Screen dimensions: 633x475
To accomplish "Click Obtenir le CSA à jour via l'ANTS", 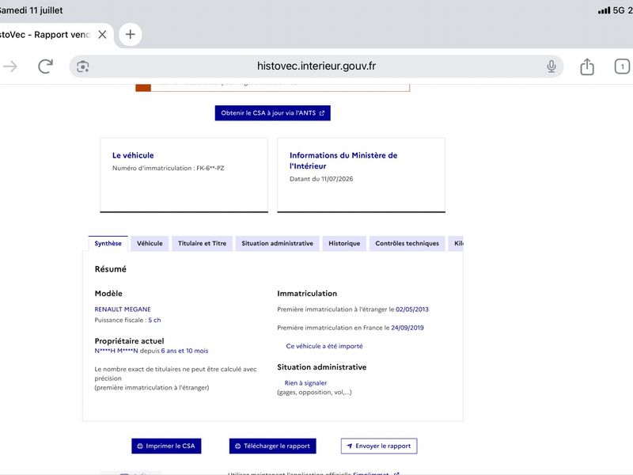I will pos(272,113).
